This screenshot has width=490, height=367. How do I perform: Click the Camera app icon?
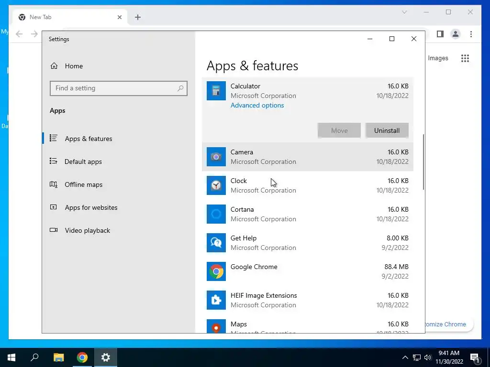pyautogui.click(x=216, y=157)
